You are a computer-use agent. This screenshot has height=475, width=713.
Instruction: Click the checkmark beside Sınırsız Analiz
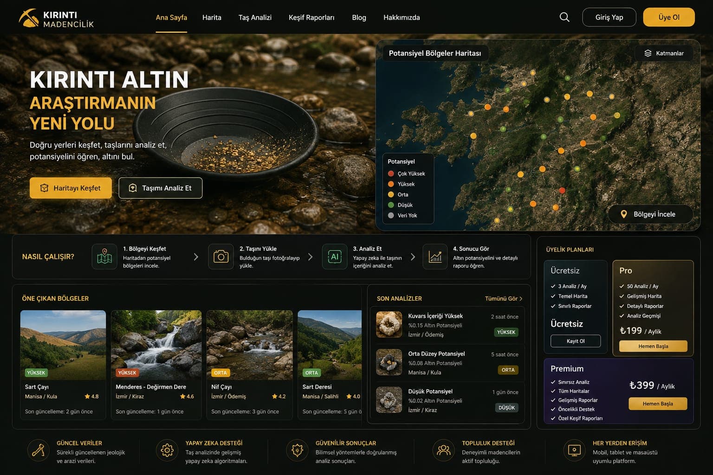pyautogui.click(x=553, y=382)
